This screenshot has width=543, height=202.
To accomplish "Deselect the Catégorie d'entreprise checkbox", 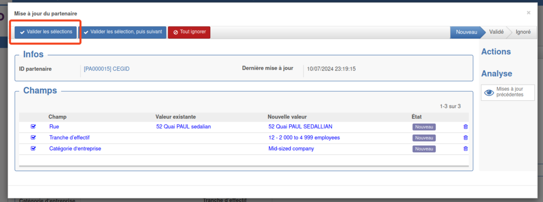I will tap(33, 149).
